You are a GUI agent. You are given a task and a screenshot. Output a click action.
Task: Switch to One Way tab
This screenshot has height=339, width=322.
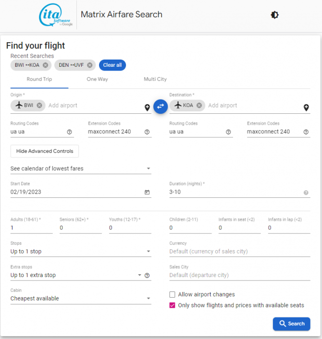[98, 79]
